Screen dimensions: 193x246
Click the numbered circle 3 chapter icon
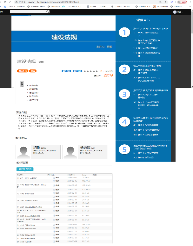point(124,95)
